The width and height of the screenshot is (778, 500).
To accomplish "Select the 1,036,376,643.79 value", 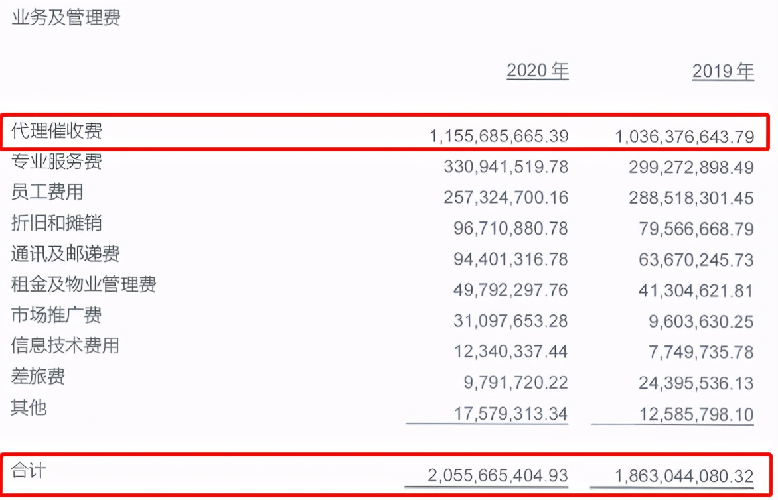I will 685,137.
